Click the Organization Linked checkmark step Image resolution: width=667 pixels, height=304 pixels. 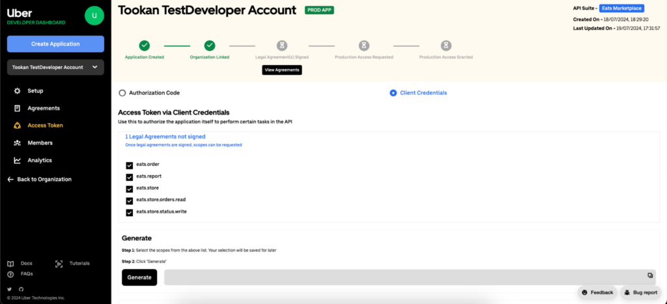click(210, 45)
